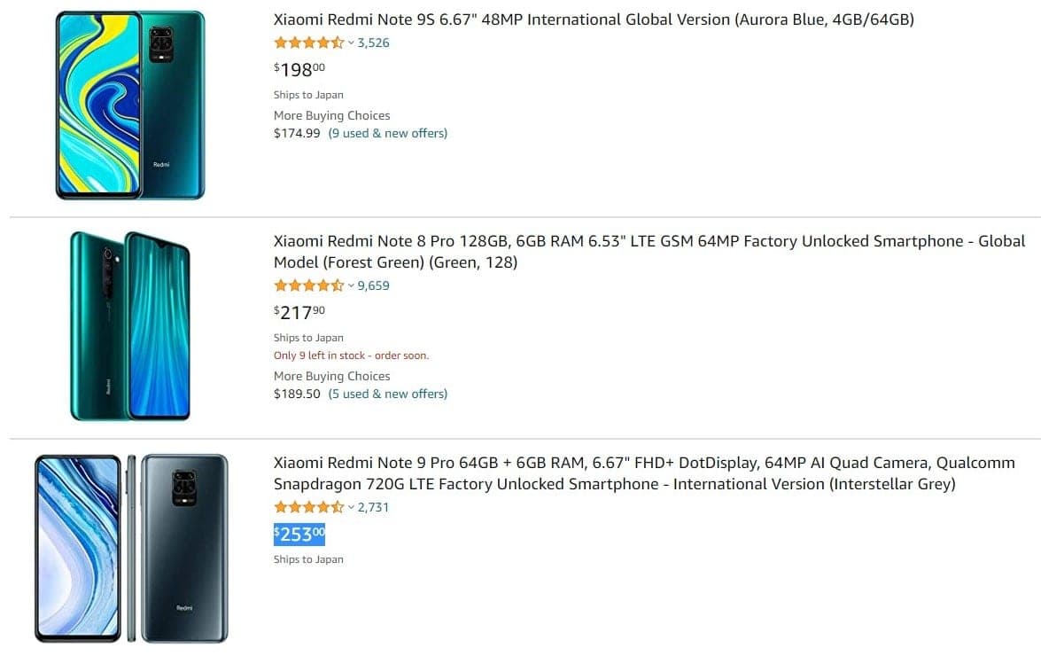Screen dimensions: 1041x656
Task: Expand rating dropdown arrow for Redmi Note 8 Pro
Action: click(351, 285)
